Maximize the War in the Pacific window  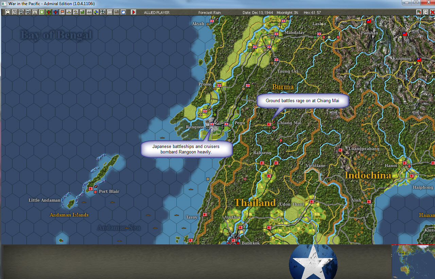coord(416,2)
